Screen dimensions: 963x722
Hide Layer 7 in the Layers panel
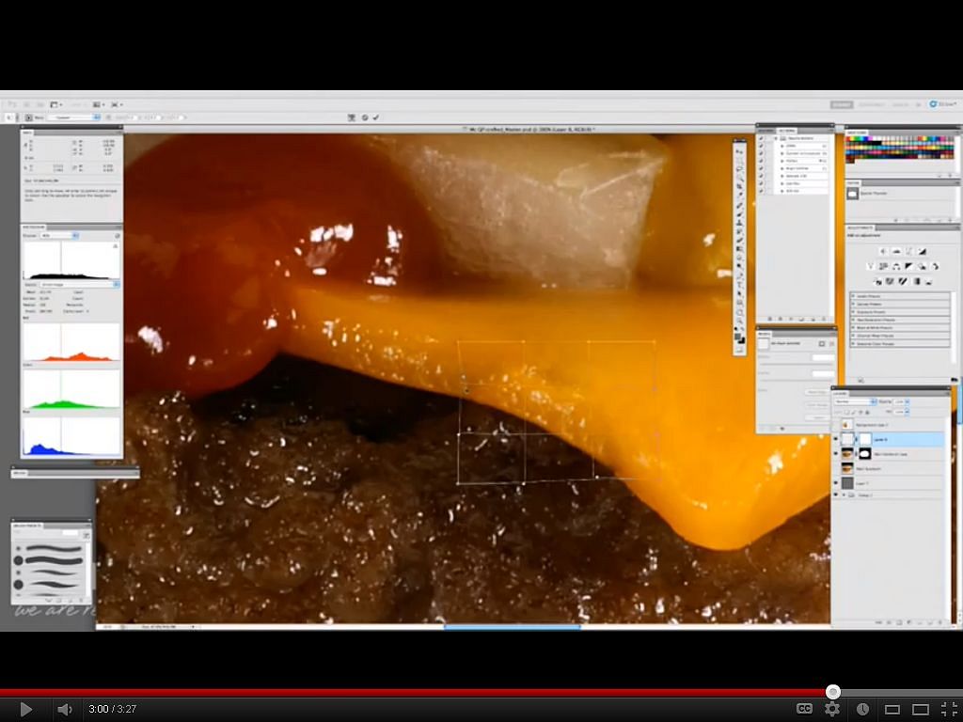(835, 483)
